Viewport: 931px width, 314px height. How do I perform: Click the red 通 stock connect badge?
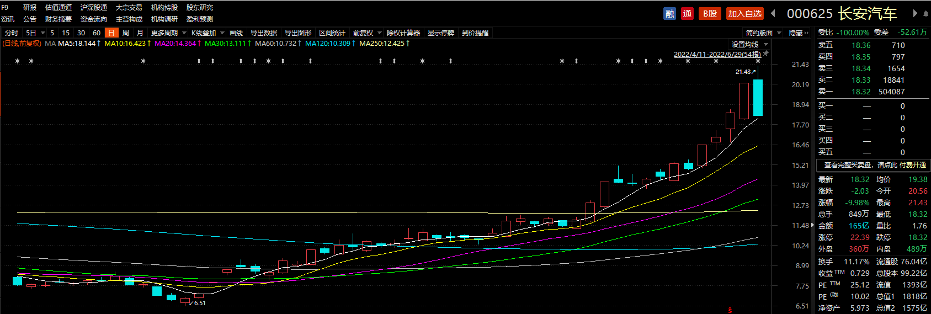click(687, 14)
